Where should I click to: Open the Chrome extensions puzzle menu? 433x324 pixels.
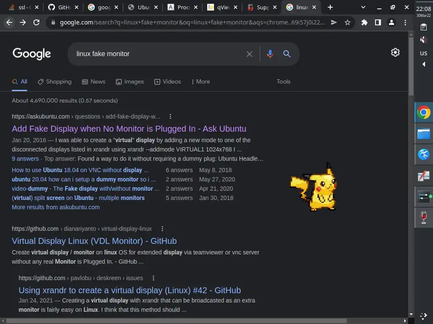[x=364, y=22]
